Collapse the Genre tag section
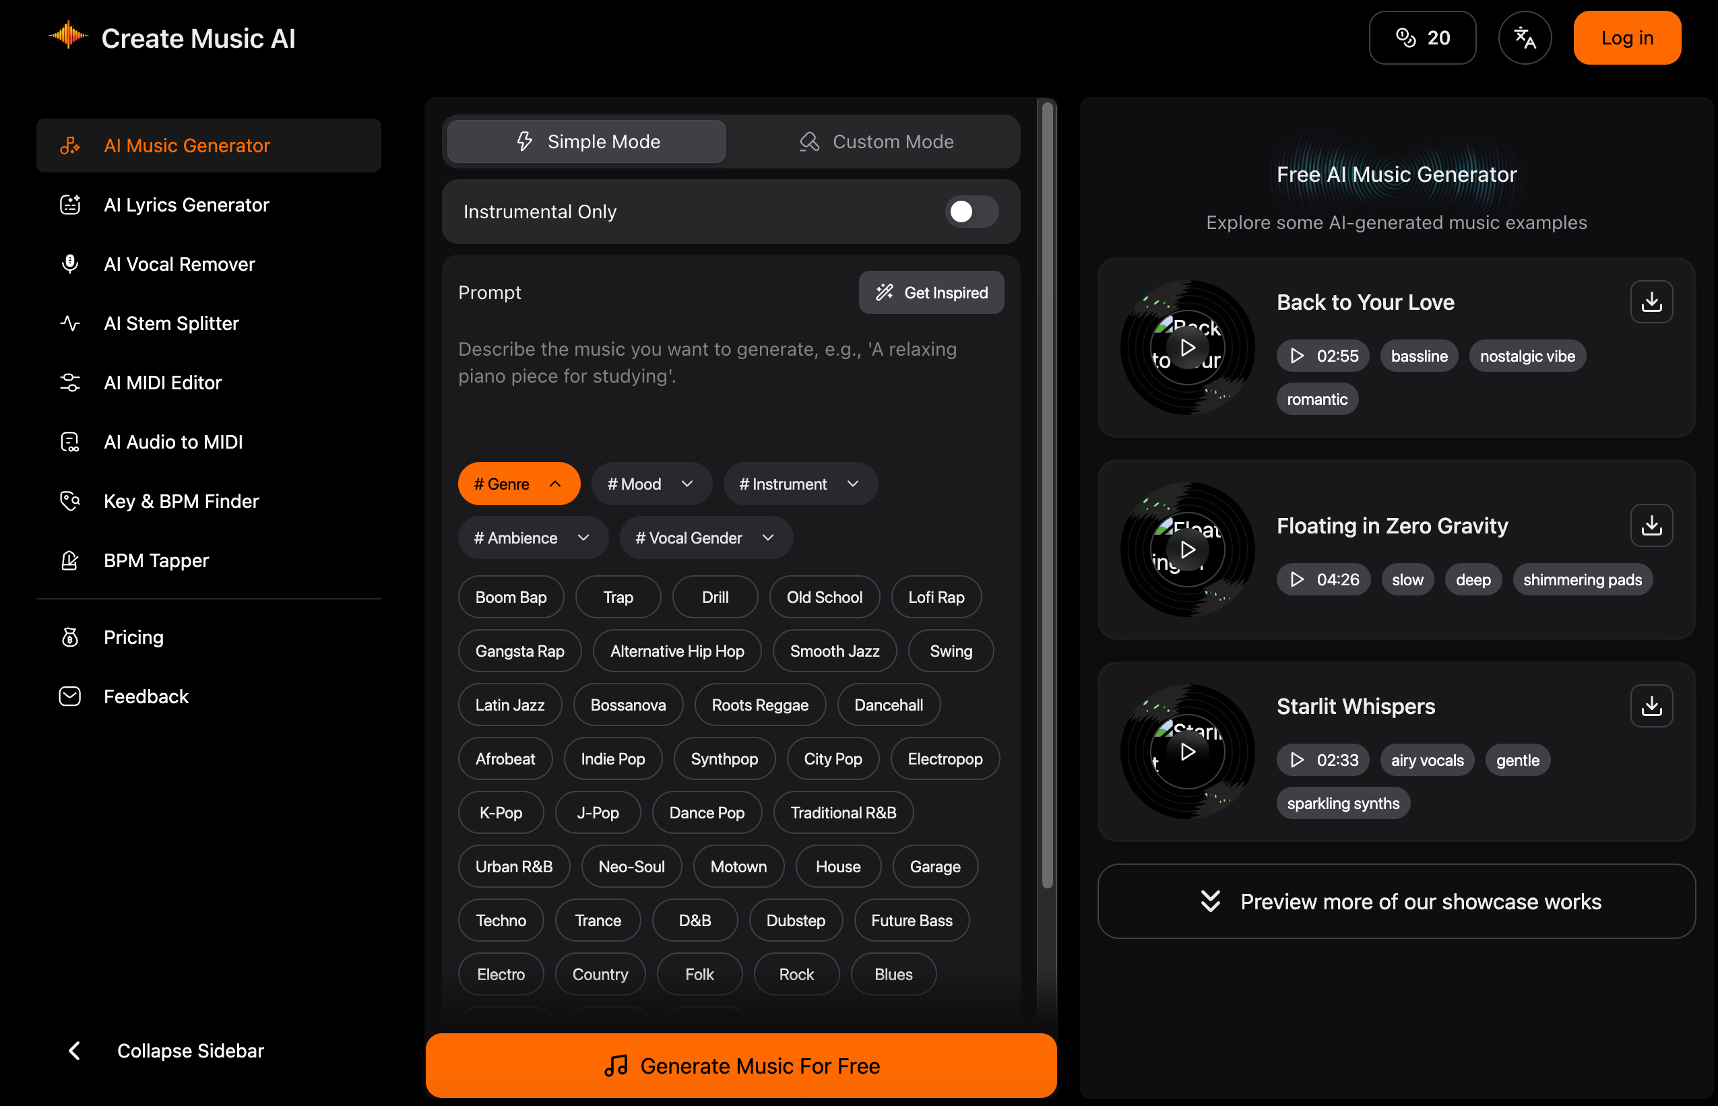Screen dimensions: 1718x1106 pos(519,484)
